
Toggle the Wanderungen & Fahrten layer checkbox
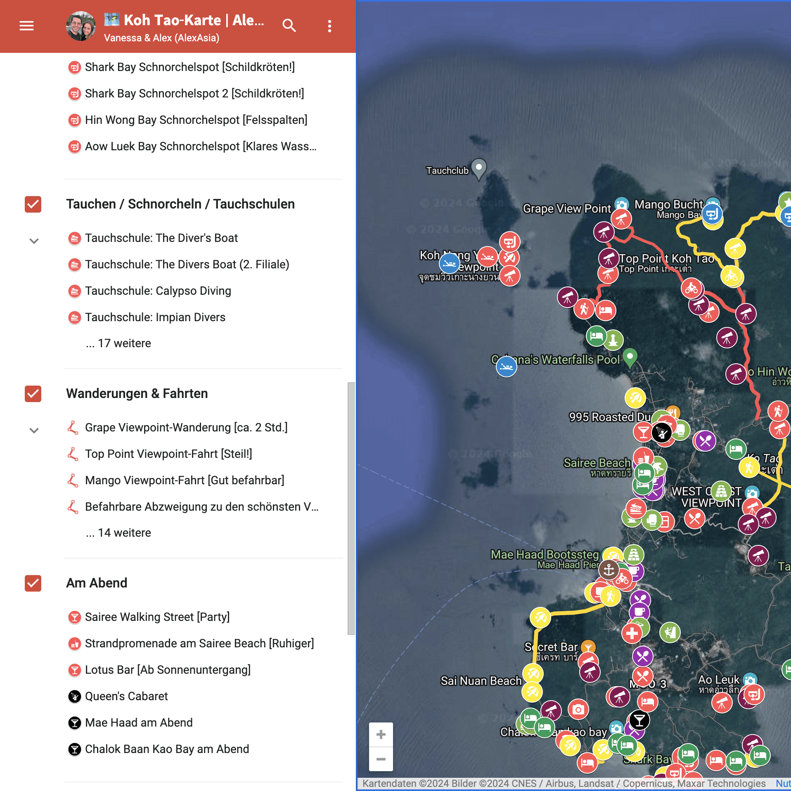point(33,394)
